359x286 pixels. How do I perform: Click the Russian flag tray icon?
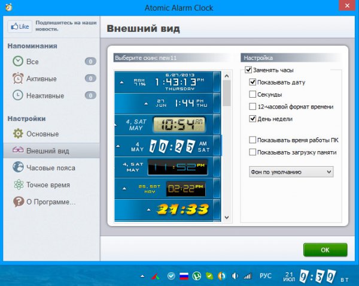click(x=184, y=276)
